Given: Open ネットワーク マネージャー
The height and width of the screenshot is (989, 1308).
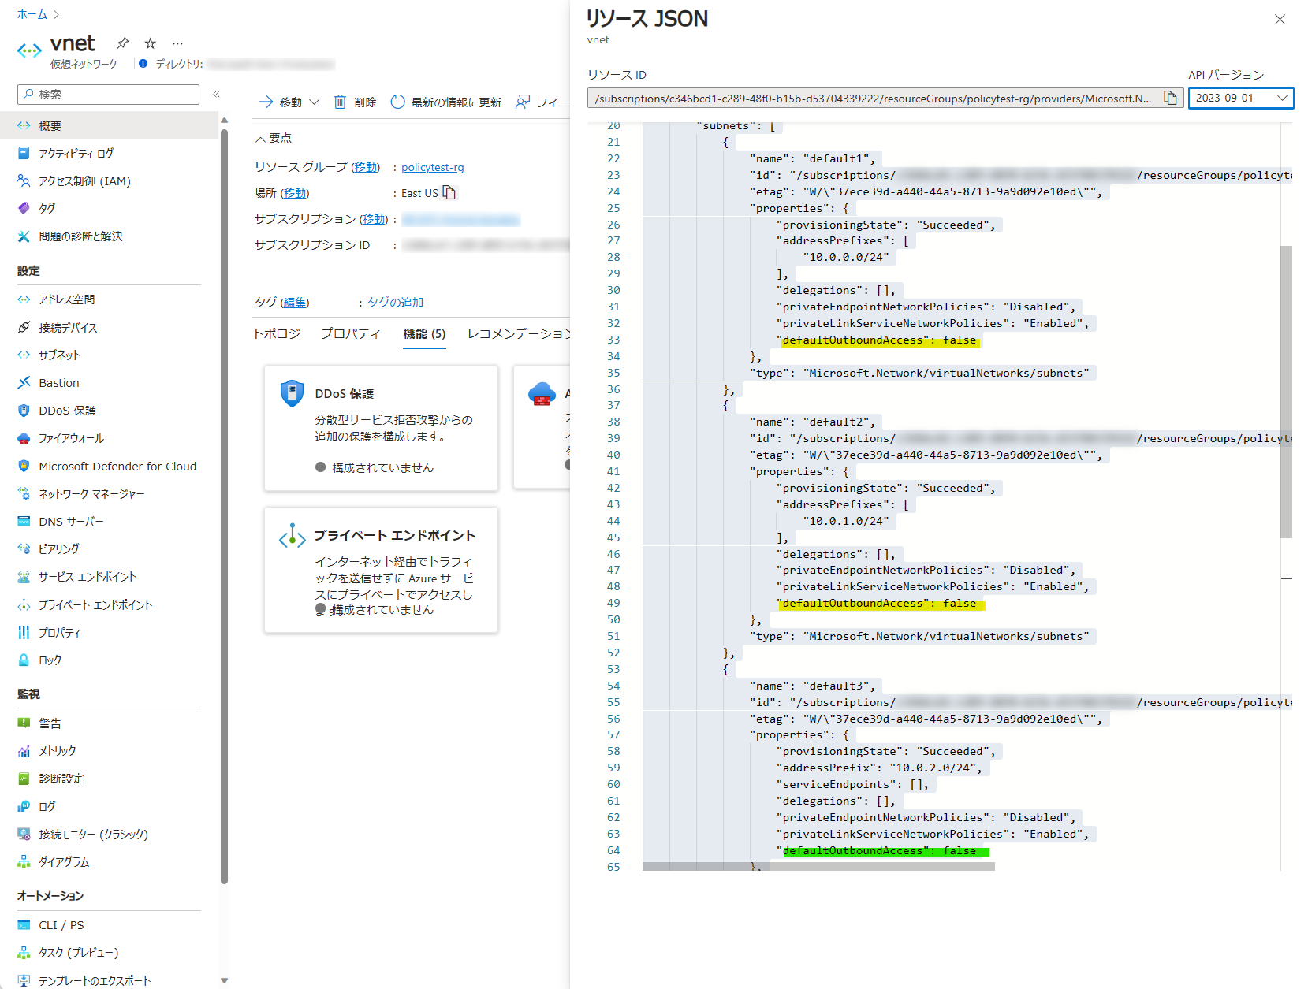Looking at the screenshot, I should [91, 494].
